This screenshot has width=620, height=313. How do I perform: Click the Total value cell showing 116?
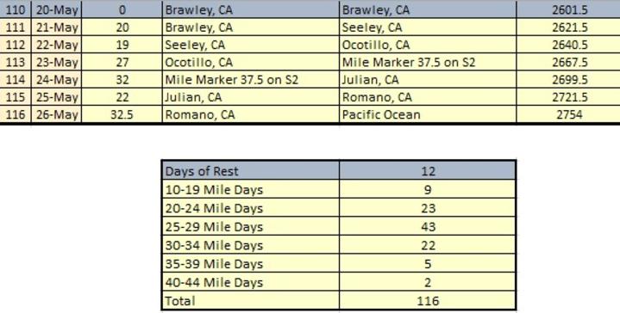point(428,301)
